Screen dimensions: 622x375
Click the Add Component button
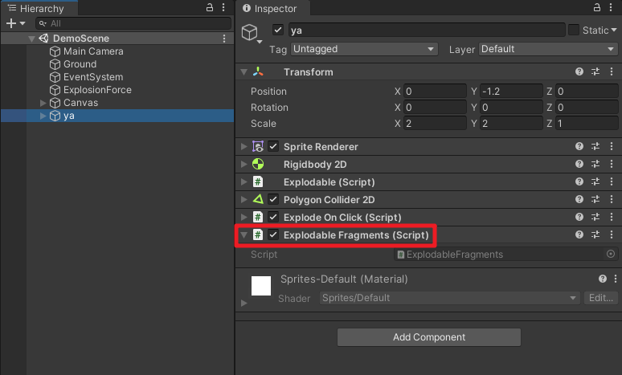coord(428,337)
